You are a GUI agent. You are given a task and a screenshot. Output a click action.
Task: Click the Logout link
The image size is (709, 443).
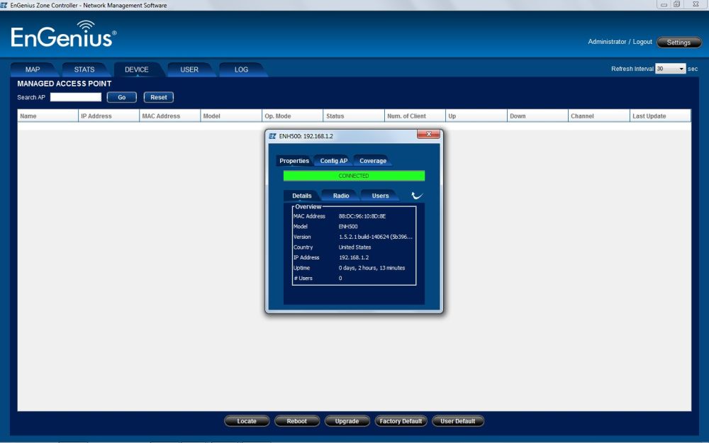642,42
